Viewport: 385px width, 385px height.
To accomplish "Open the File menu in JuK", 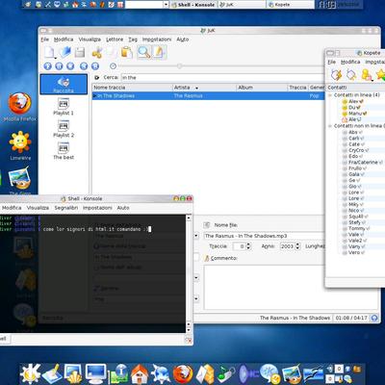I will coord(45,39).
